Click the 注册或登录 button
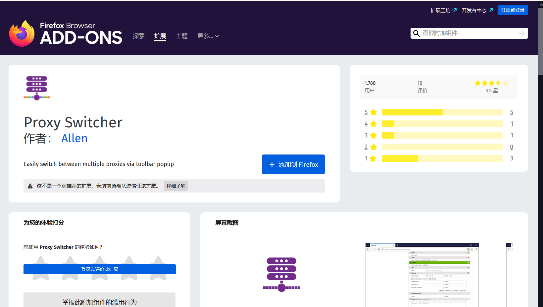This screenshot has height=307, width=543. (x=513, y=10)
